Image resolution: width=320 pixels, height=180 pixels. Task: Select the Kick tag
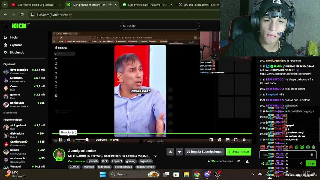pyautogui.click(x=105, y=161)
